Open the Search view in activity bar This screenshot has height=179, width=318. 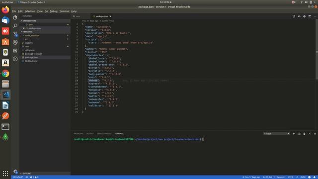point(15,25)
